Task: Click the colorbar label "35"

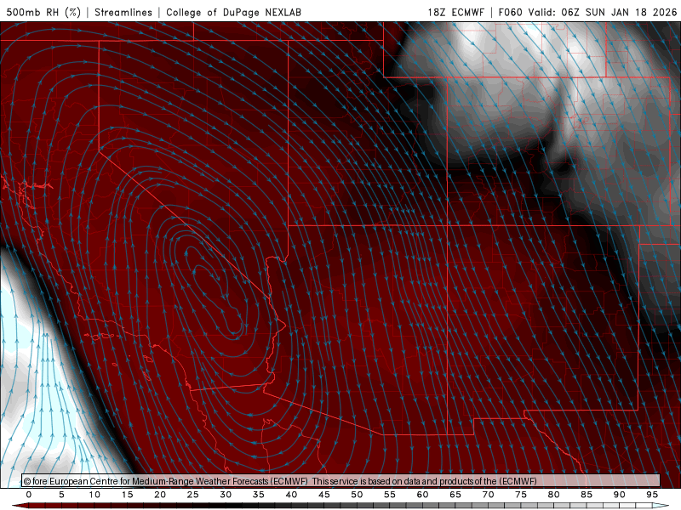Action: click(x=259, y=495)
